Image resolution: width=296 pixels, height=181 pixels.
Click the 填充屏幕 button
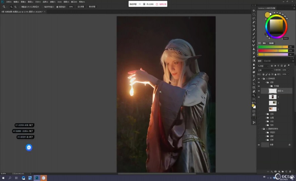click(92, 7)
